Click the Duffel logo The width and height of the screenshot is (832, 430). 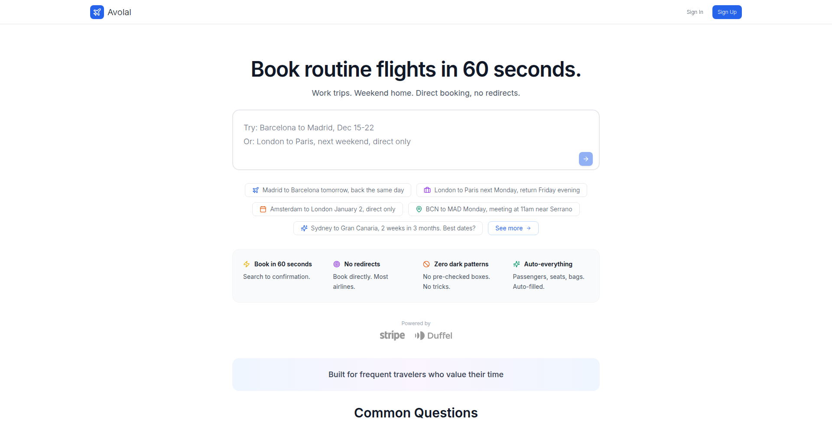click(x=433, y=336)
